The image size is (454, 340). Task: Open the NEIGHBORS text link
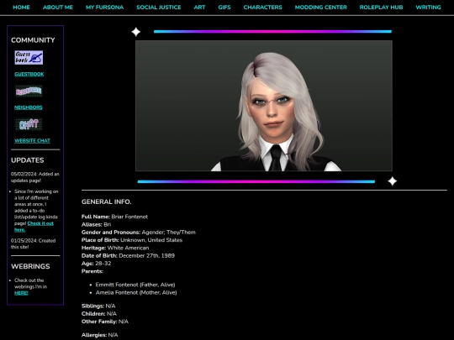[x=29, y=107]
